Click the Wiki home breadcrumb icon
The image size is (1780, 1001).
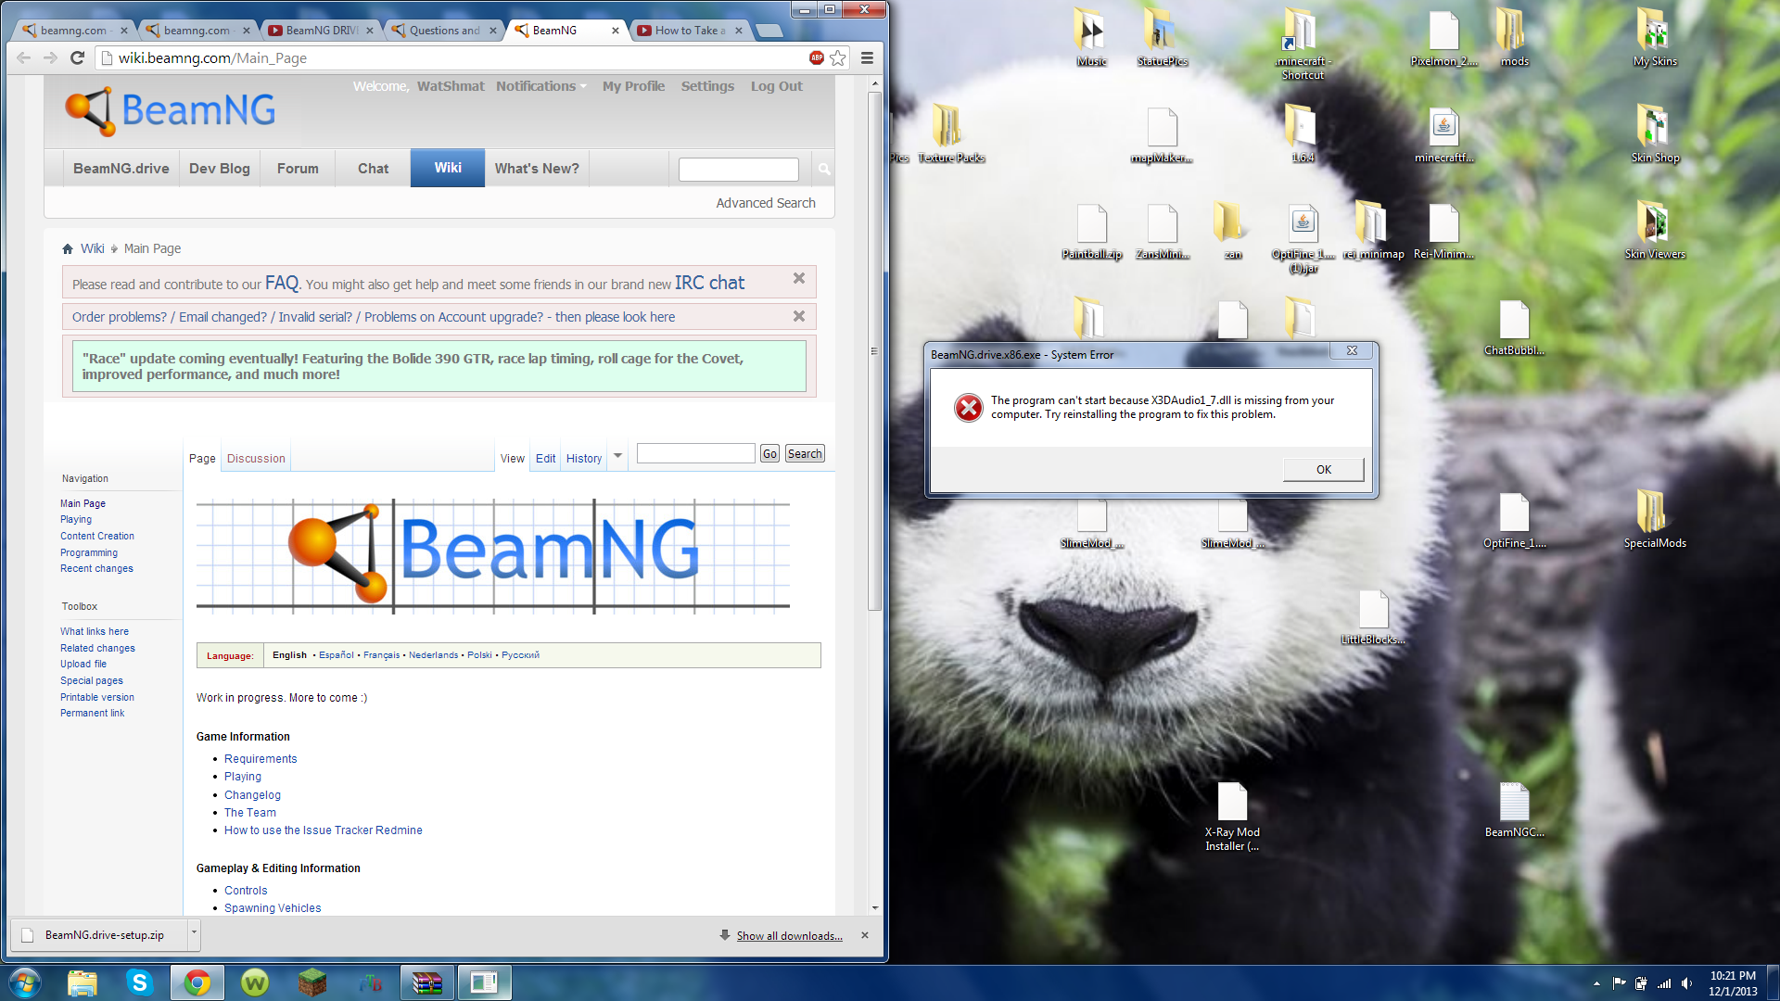(68, 248)
